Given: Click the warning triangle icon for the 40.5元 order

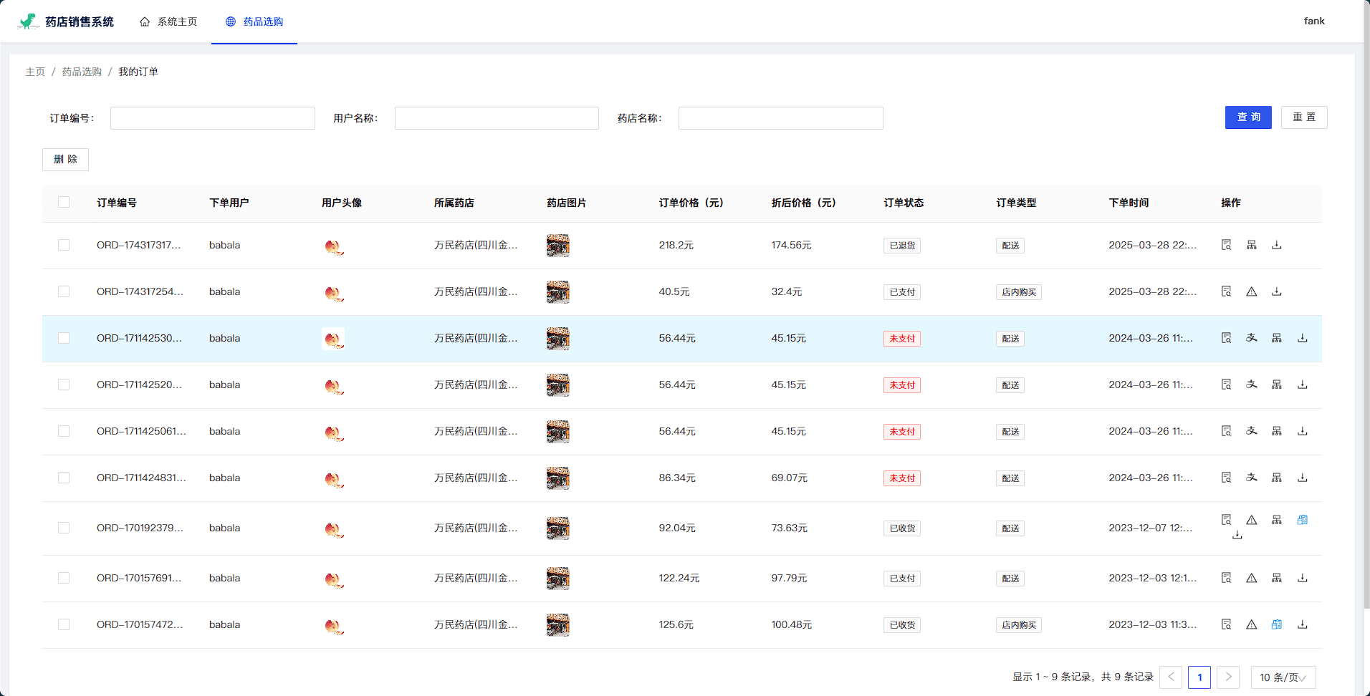Looking at the screenshot, I should click(1251, 291).
